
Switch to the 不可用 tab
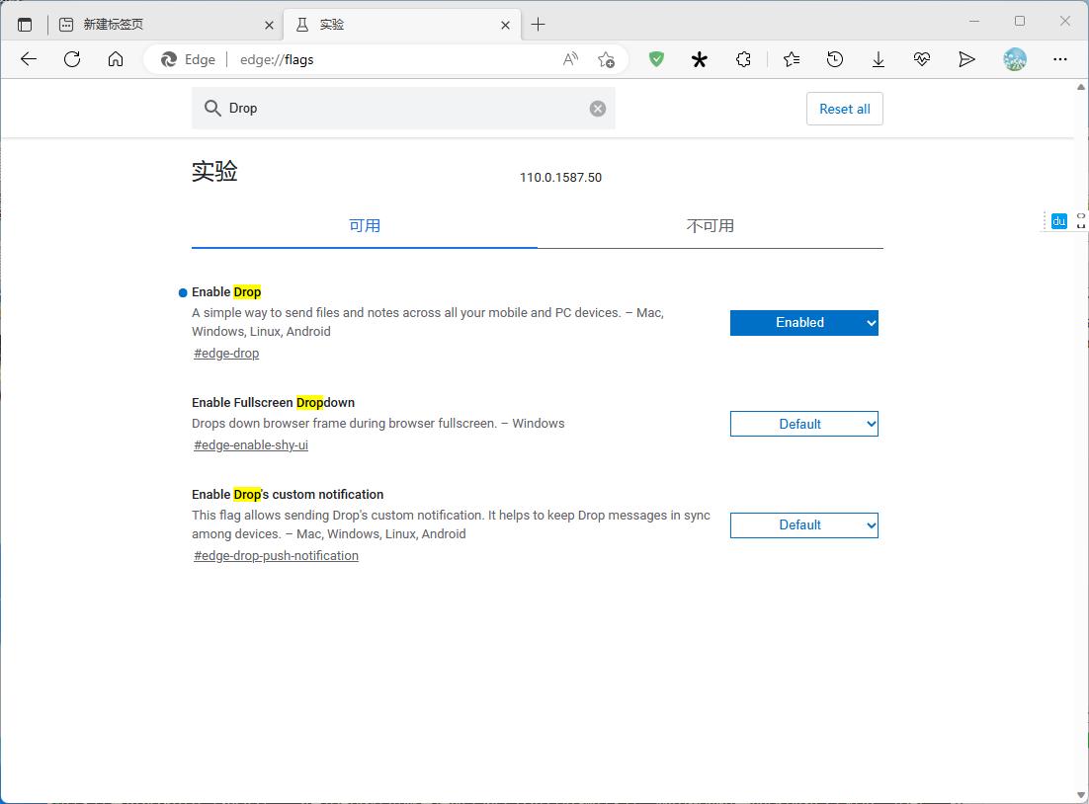(x=710, y=225)
